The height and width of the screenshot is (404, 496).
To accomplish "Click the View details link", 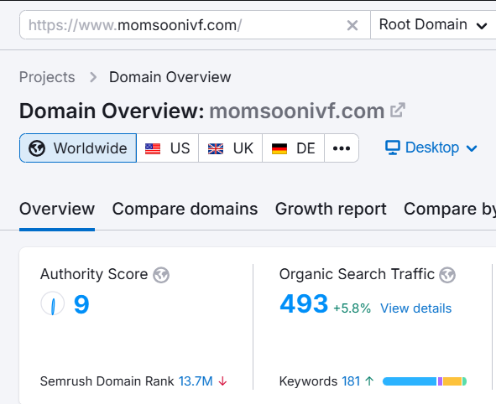I will pyautogui.click(x=416, y=308).
